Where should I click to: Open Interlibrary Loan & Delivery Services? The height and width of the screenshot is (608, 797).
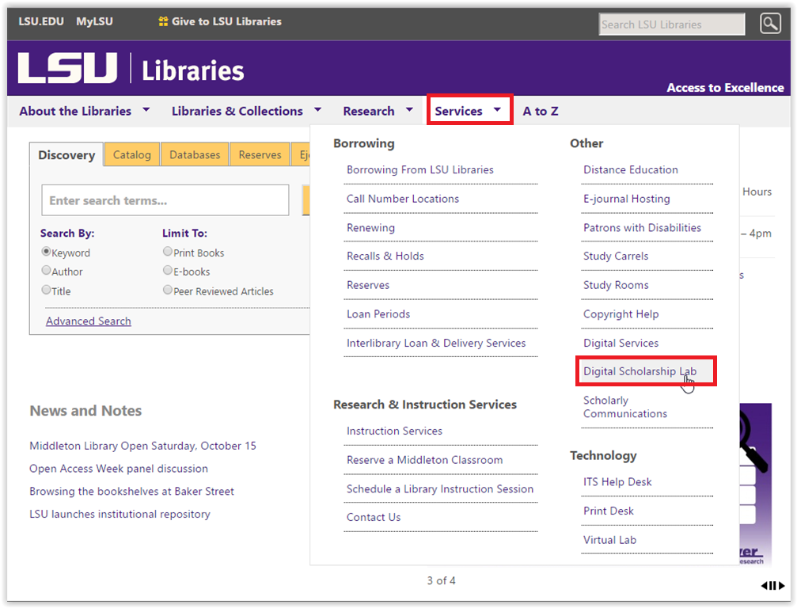tap(436, 343)
